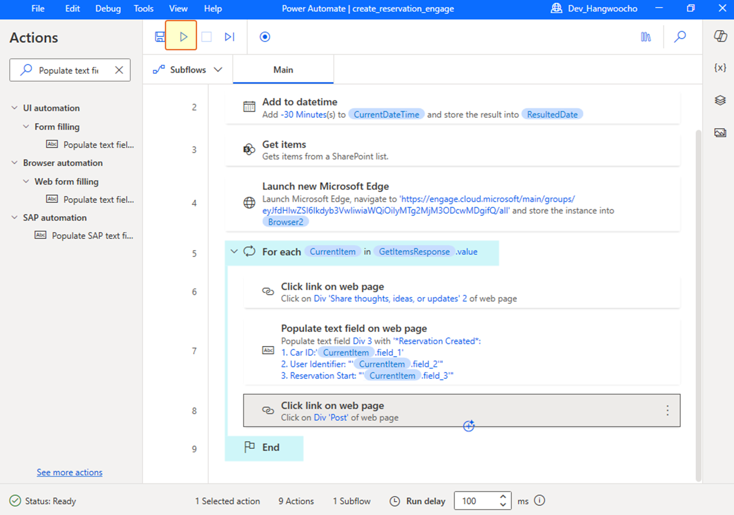Open the assets library books icon
734x515 pixels.
(x=646, y=37)
